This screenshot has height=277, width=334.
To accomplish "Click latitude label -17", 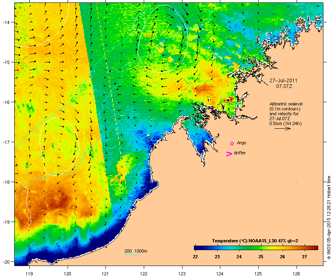I will 6,142.
